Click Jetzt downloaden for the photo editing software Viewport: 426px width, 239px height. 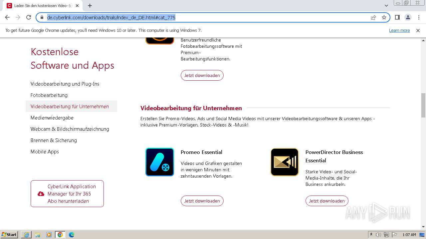click(x=202, y=75)
